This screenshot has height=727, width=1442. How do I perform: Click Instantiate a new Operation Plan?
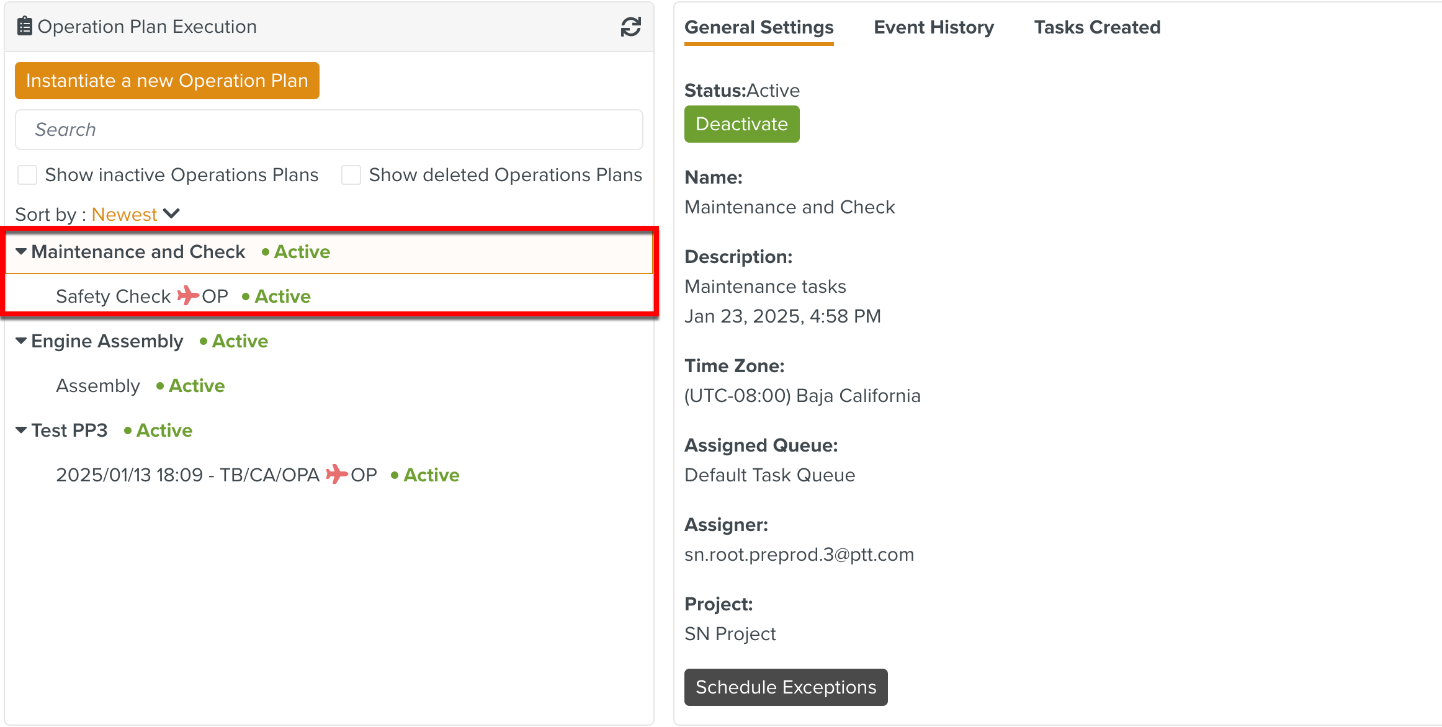(x=167, y=81)
